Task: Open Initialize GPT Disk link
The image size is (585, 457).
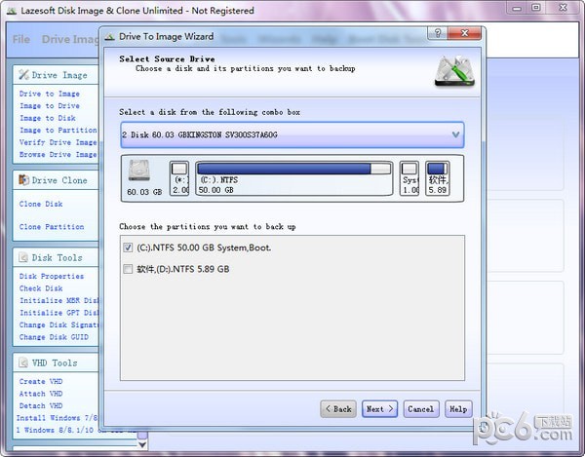Action: (58, 313)
